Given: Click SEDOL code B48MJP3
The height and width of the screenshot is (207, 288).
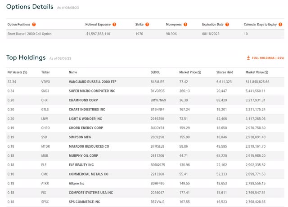Looking at the screenshot, I should pos(157,82).
